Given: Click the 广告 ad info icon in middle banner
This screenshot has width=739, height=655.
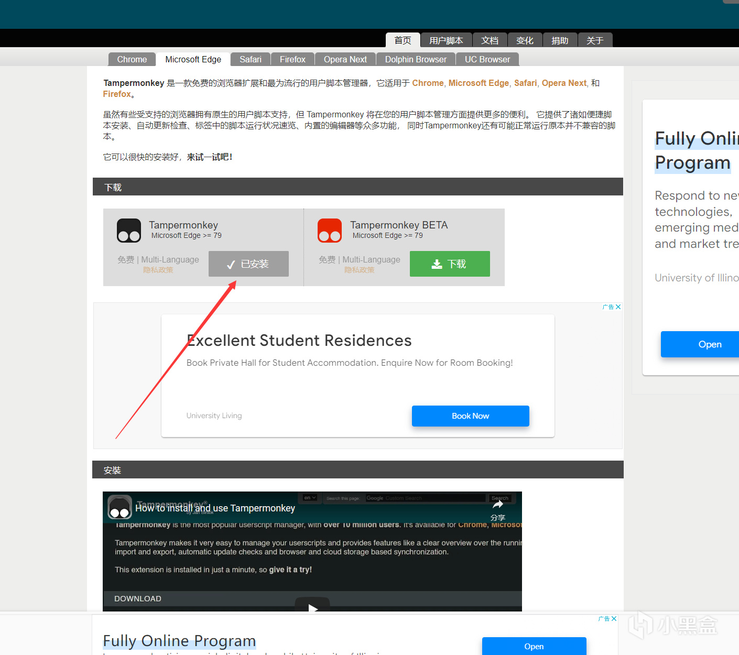Looking at the screenshot, I should point(608,307).
